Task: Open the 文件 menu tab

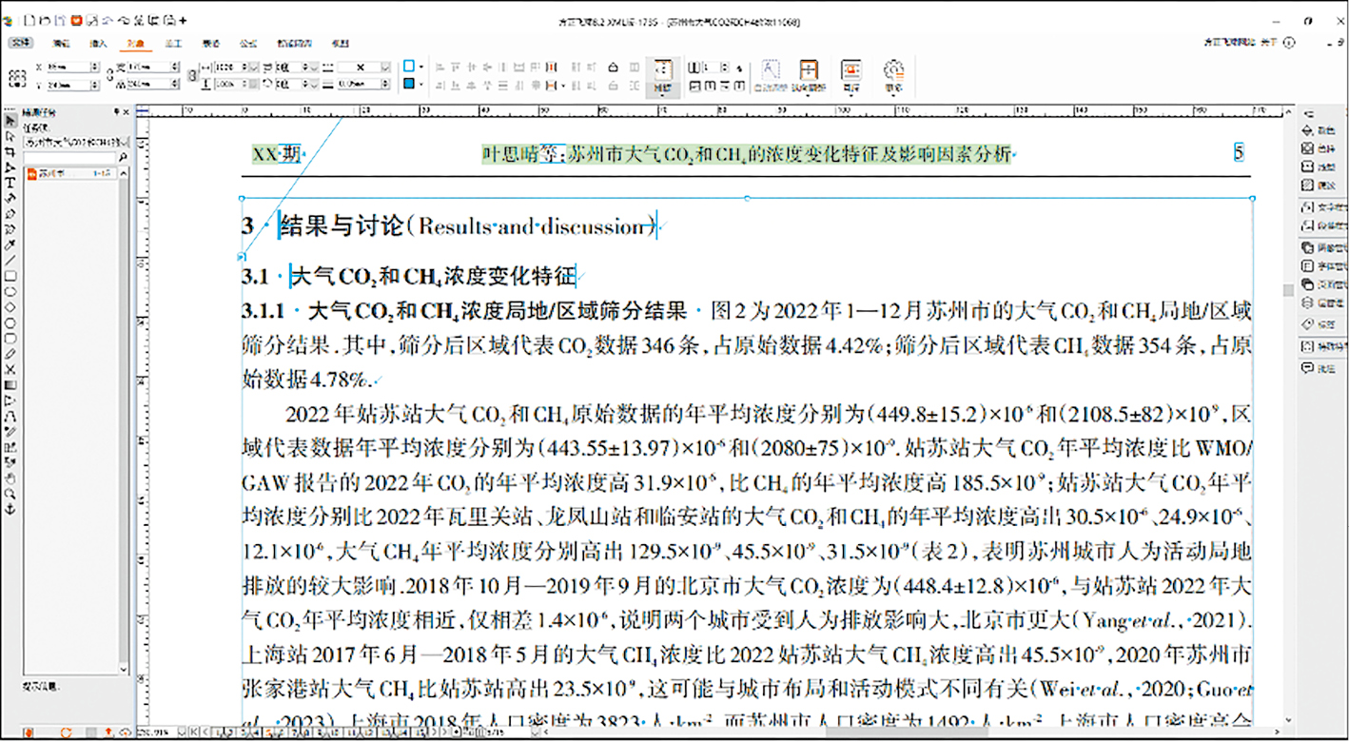Action: (22, 43)
